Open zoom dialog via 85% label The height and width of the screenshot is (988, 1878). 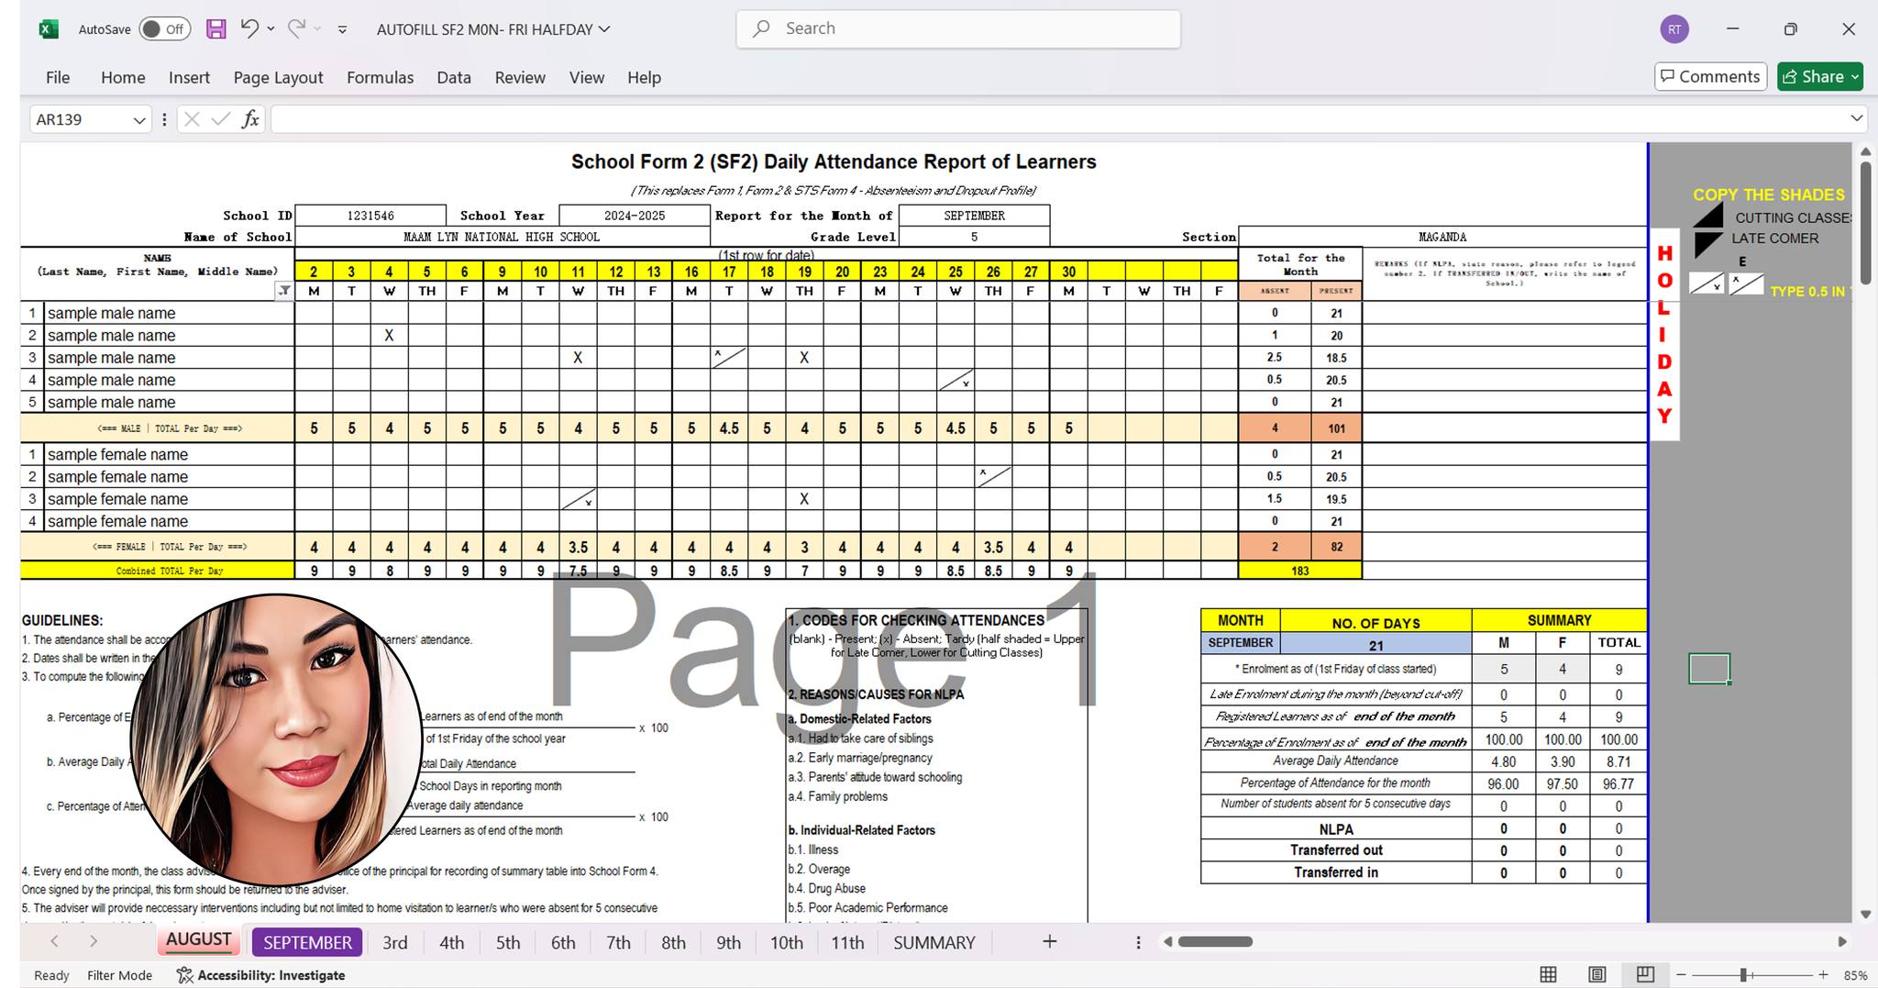1856,975
